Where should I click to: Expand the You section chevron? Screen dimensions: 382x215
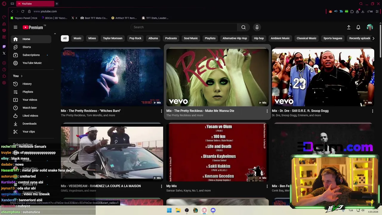pos(21,76)
